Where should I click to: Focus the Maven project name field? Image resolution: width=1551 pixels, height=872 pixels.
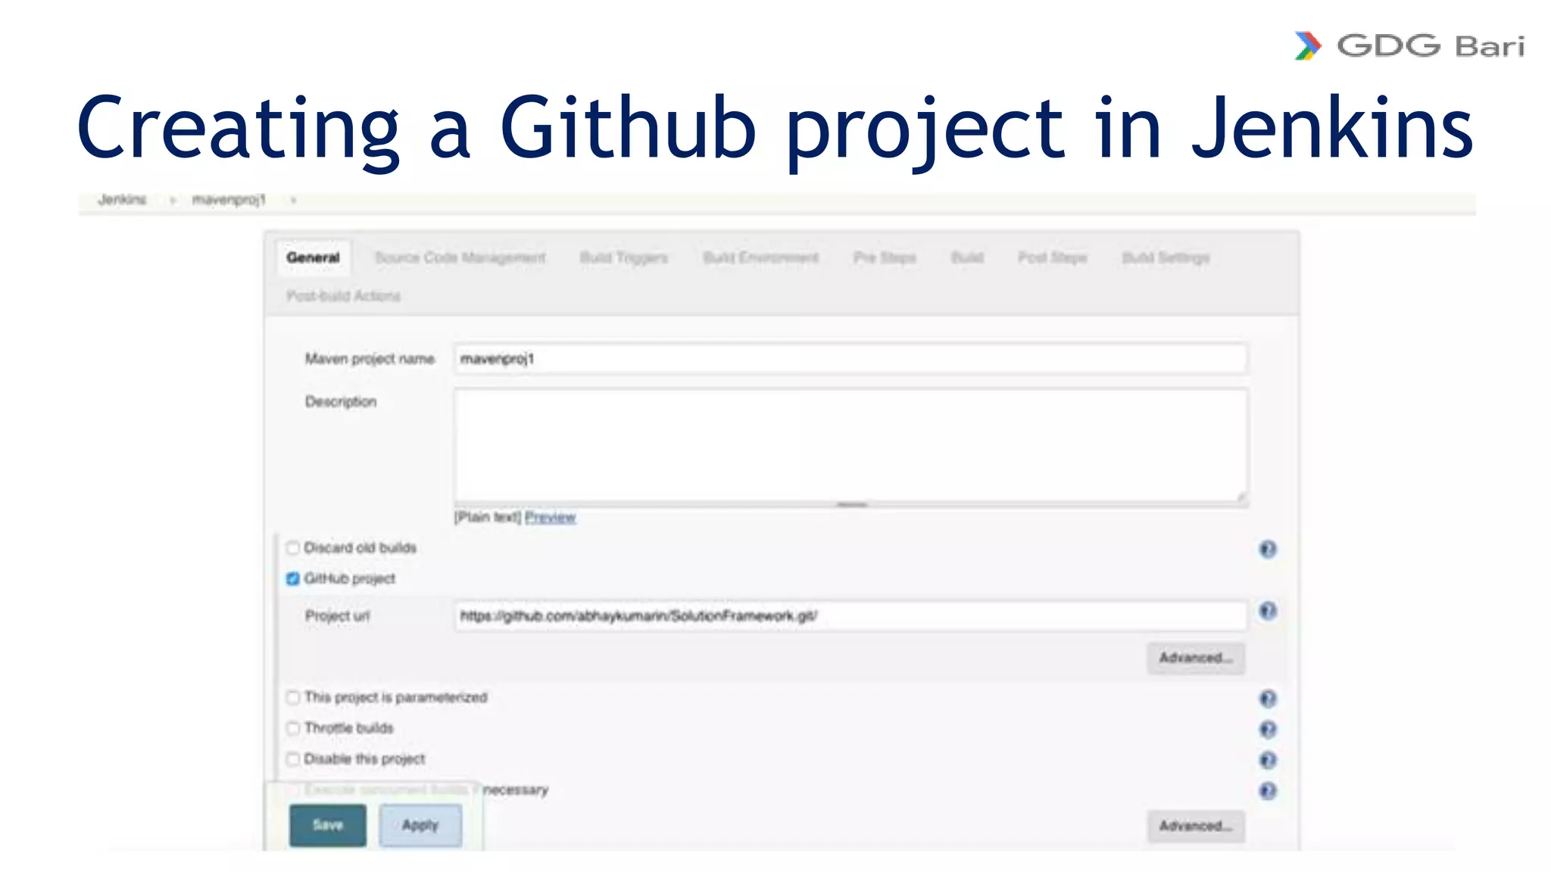[x=850, y=359]
